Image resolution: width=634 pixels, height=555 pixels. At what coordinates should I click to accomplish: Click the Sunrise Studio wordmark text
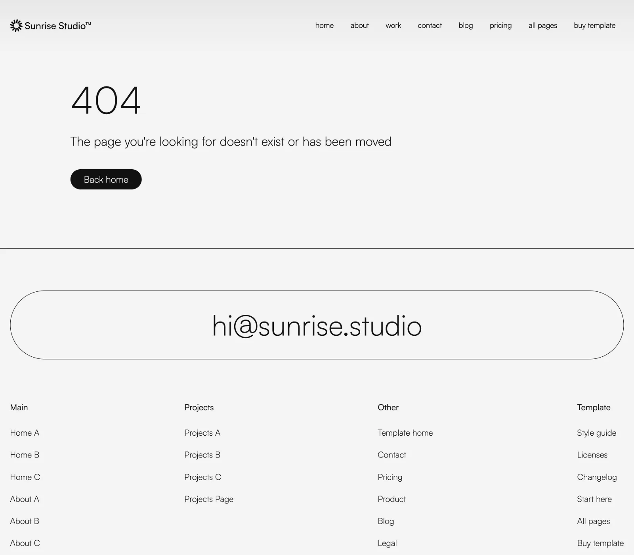pyautogui.click(x=58, y=26)
